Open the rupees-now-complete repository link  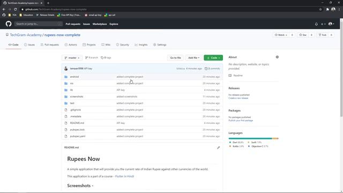(62, 35)
